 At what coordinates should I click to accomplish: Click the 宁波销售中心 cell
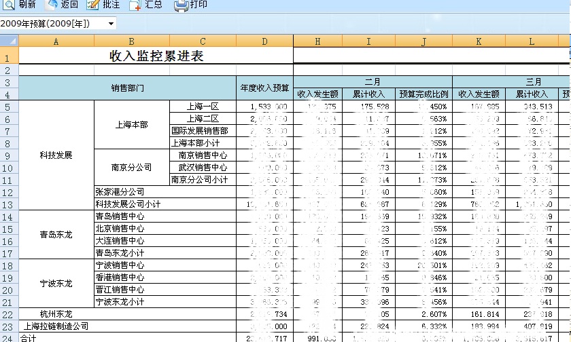165,265
